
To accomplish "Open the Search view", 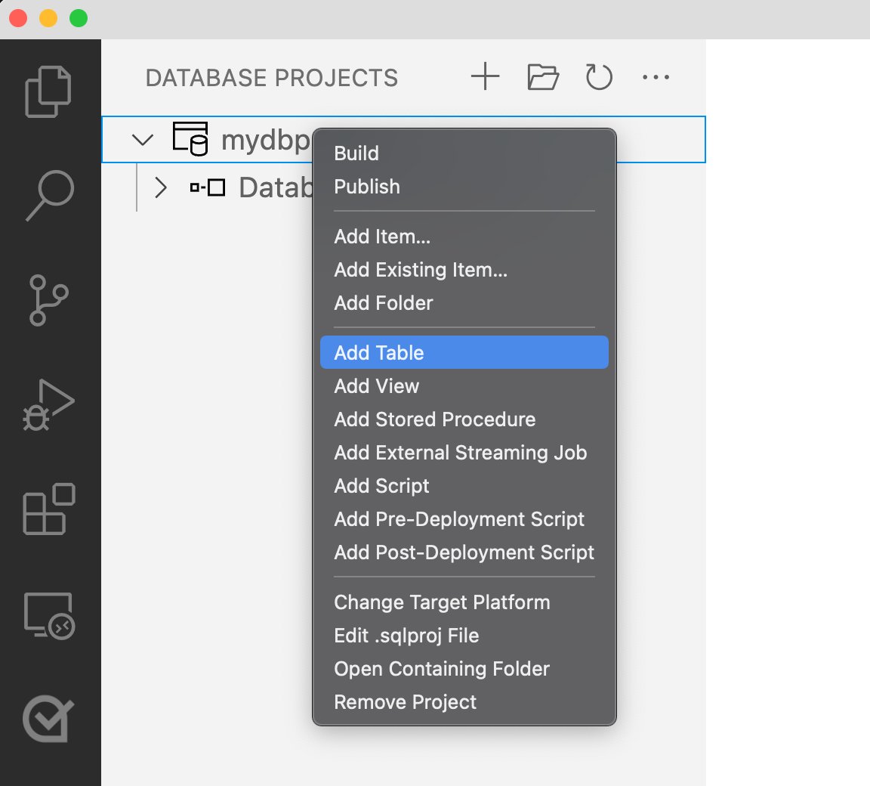I will click(x=50, y=196).
